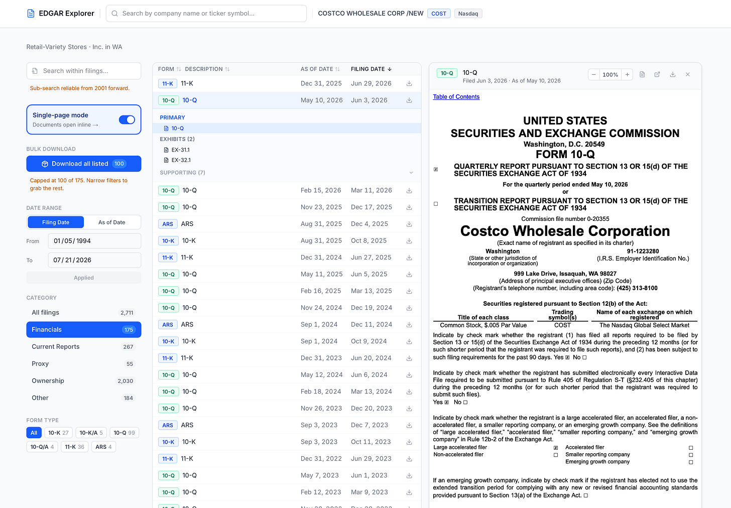
Task: Download the 10-Q filed Dec 19, 2024
Action: [x=409, y=308]
